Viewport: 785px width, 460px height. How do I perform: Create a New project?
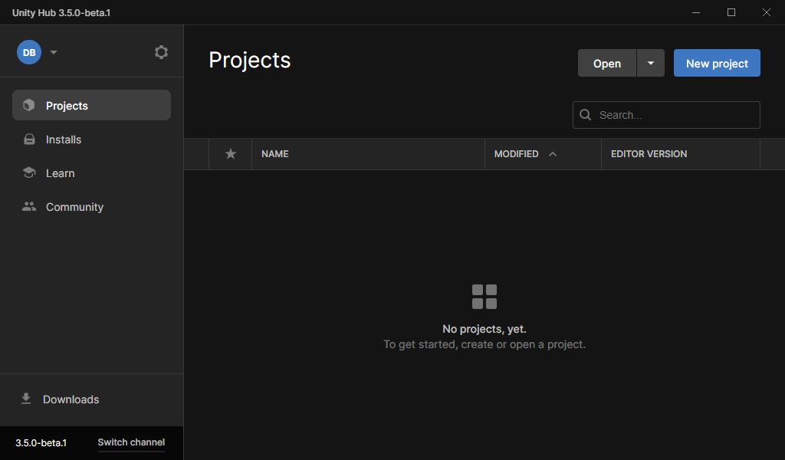pyautogui.click(x=716, y=63)
